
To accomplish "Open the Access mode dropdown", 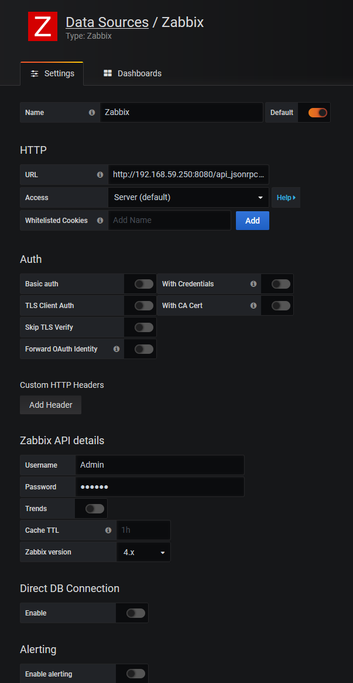I will 189,198.
